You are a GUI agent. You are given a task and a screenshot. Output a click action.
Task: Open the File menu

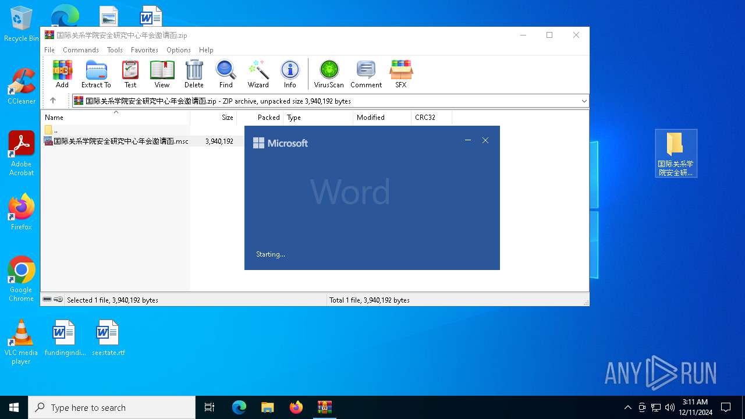[x=49, y=50]
